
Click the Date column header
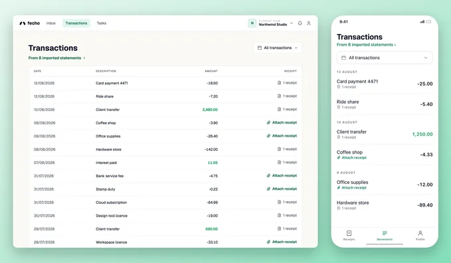coord(37,71)
